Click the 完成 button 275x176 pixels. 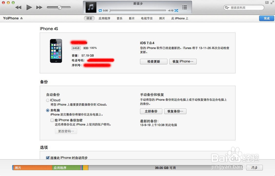click(x=266, y=18)
